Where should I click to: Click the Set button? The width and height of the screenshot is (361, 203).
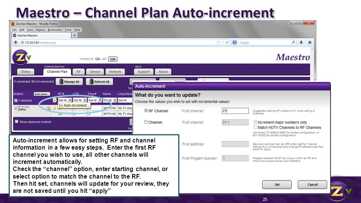277,185
